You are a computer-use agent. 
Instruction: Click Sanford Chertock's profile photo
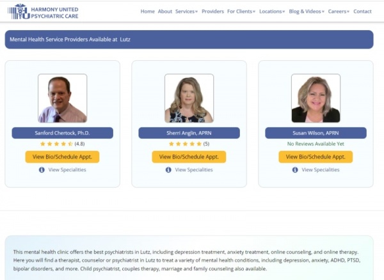(x=63, y=98)
